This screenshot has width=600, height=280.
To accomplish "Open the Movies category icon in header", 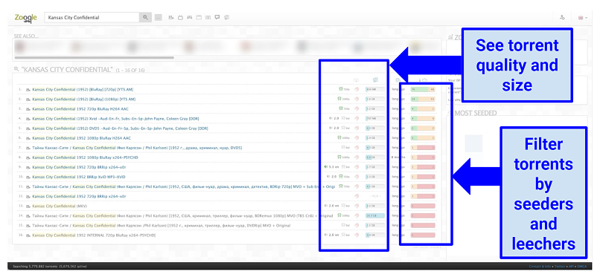I will [x=171, y=17].
